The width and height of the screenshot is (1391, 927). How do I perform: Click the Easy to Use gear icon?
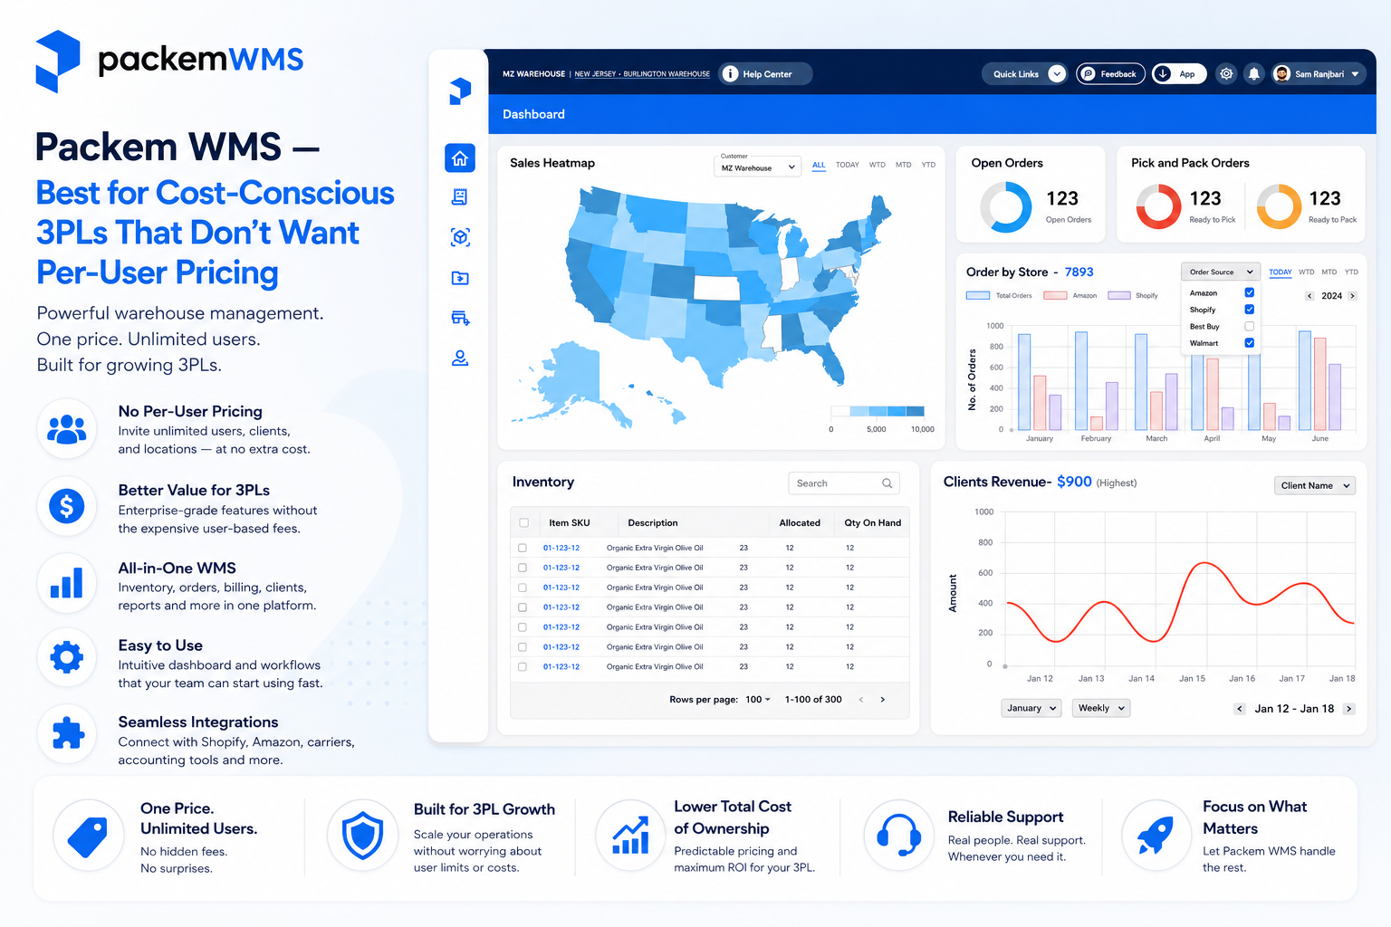pos(67,657)
